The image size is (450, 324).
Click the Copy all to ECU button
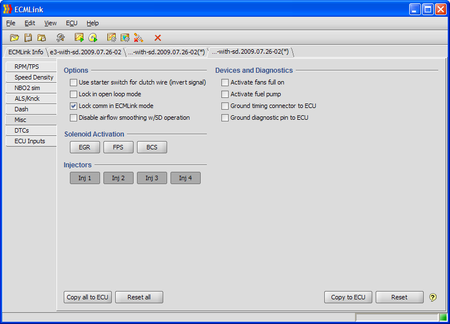(87, 297)
